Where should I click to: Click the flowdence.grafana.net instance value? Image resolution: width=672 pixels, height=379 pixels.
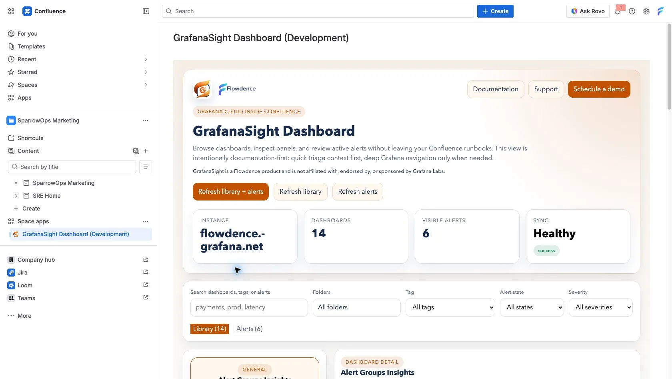[x=232, y=240]
